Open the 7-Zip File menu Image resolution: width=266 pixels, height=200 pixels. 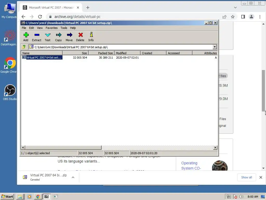(24, 28)
